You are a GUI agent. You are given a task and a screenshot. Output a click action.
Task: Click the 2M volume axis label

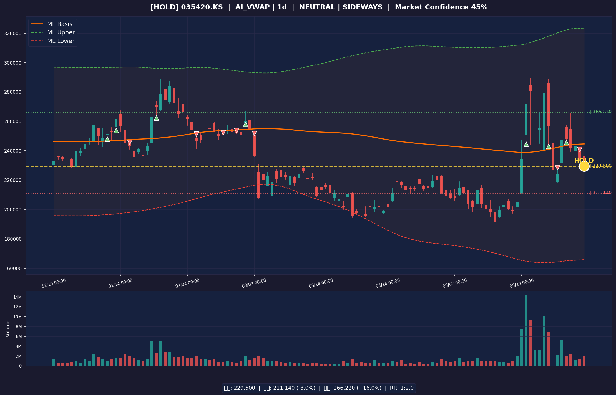[19, 356]
